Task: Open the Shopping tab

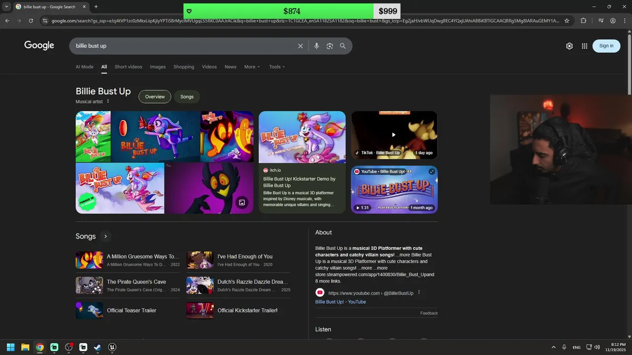Action: pyautogui.click(x=184, y=67)
